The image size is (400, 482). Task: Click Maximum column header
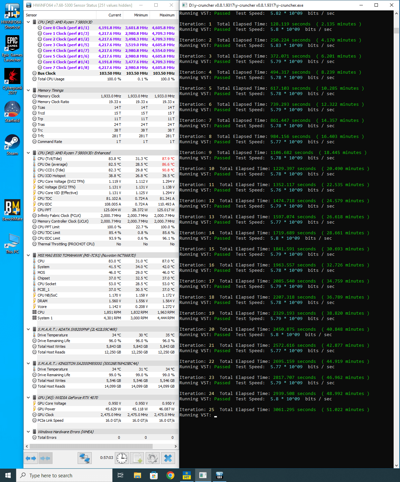click(163, 15)
